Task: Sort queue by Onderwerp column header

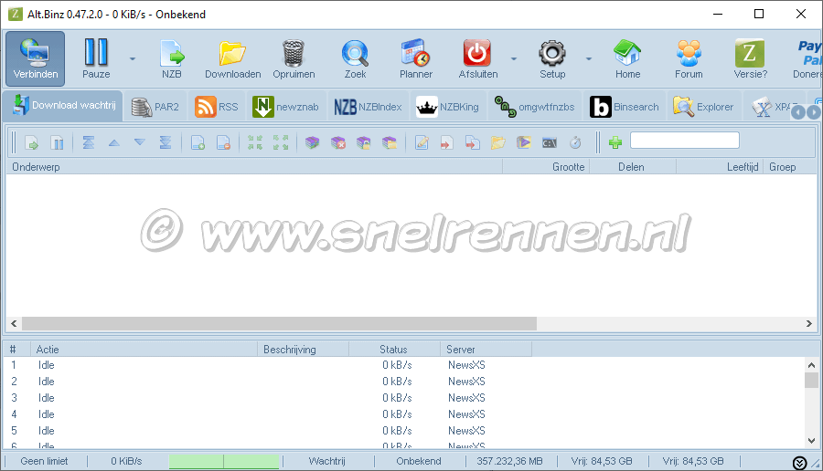Action: point(254,167)
